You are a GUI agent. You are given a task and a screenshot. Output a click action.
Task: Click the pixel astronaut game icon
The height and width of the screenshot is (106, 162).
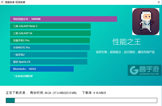tap(146, 22)
